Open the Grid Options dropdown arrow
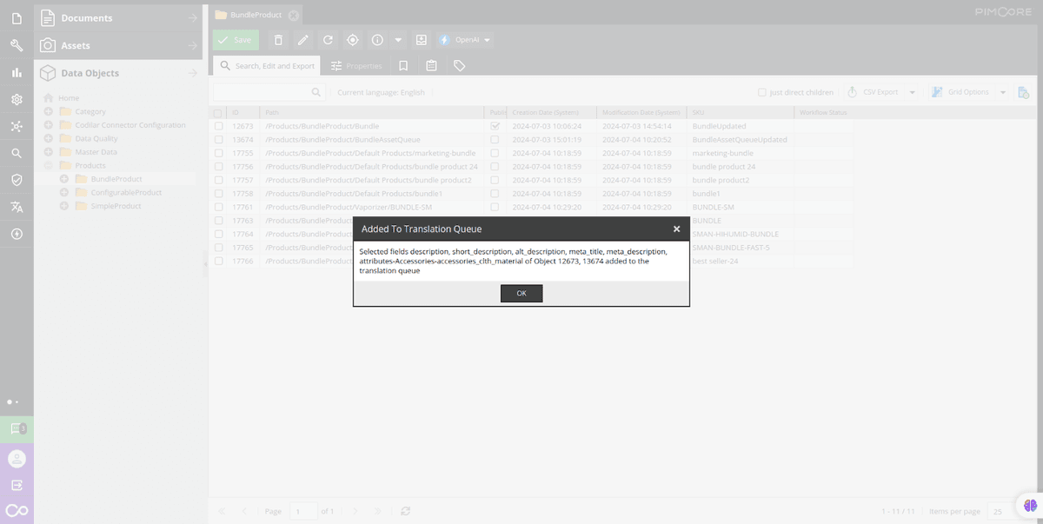 point(1002,92)
